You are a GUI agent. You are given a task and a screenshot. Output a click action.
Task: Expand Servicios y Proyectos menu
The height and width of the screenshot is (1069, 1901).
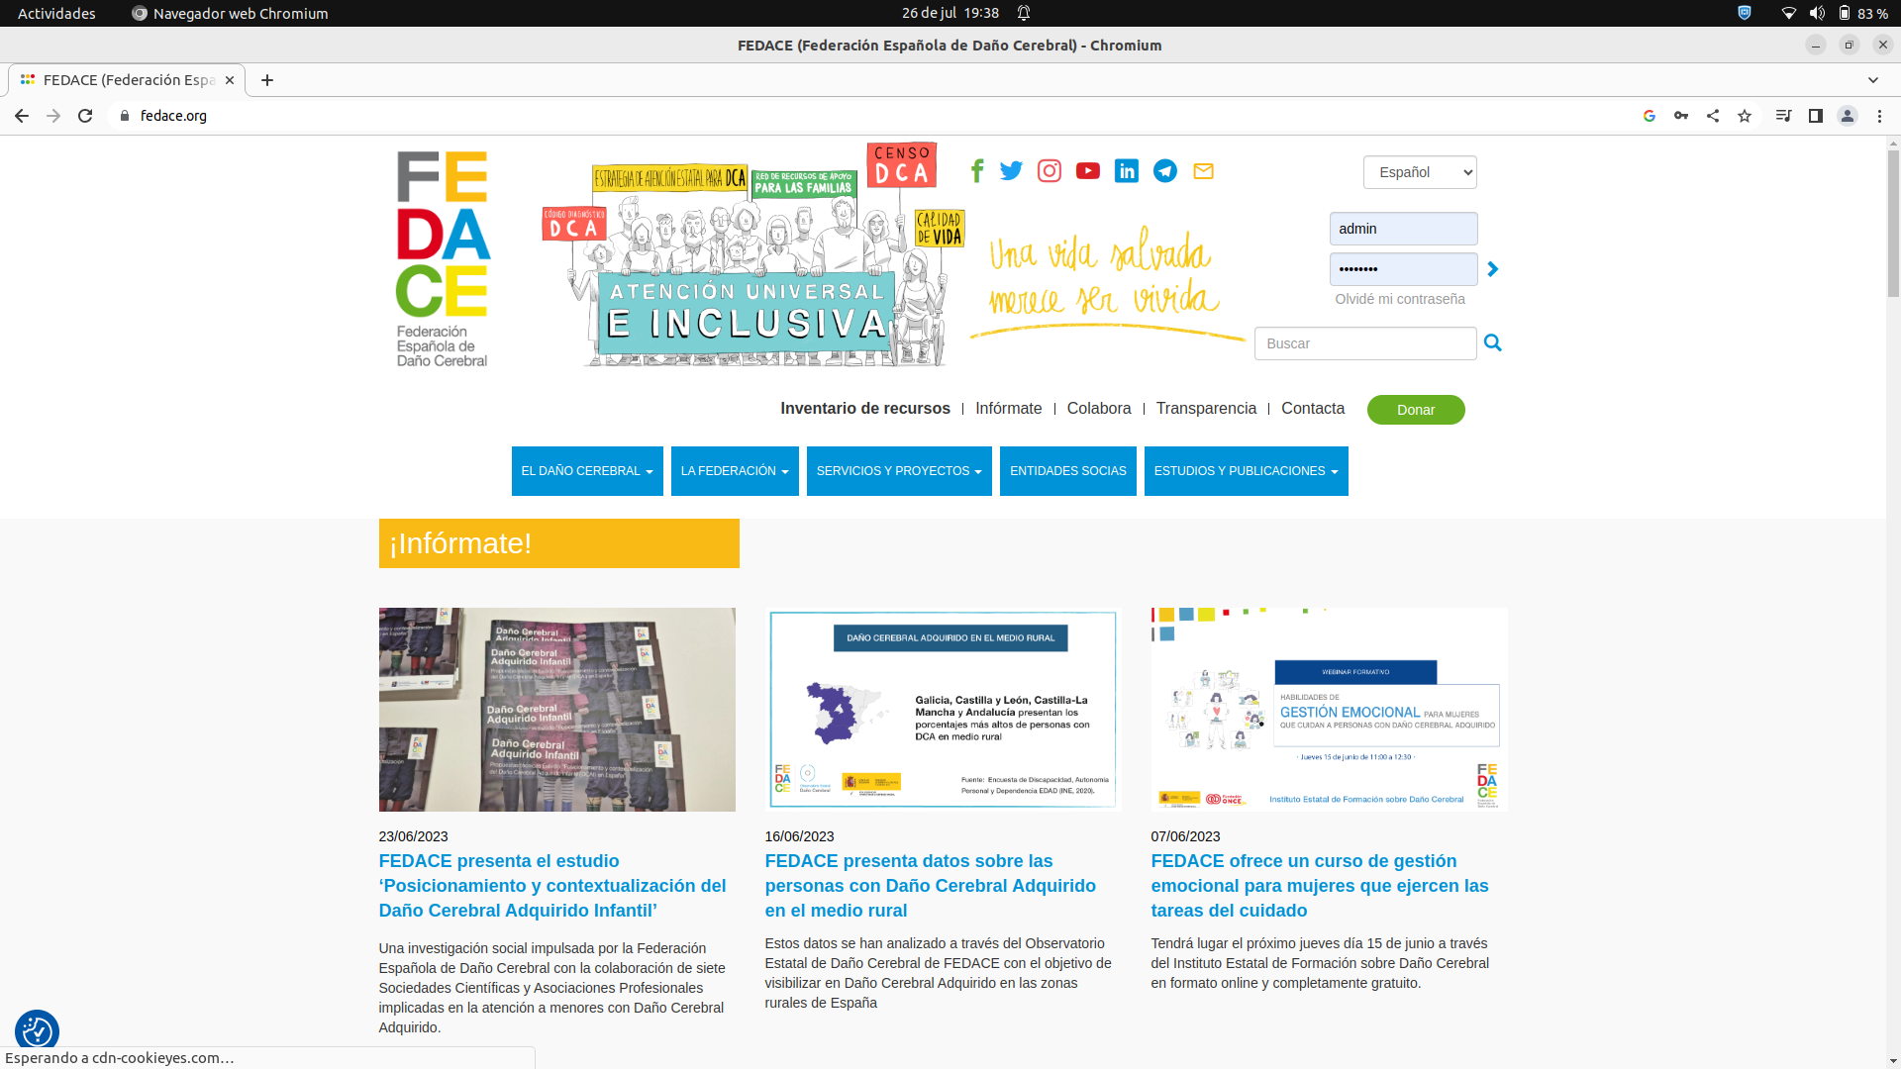pyautogui.click(x=899, y=471)
